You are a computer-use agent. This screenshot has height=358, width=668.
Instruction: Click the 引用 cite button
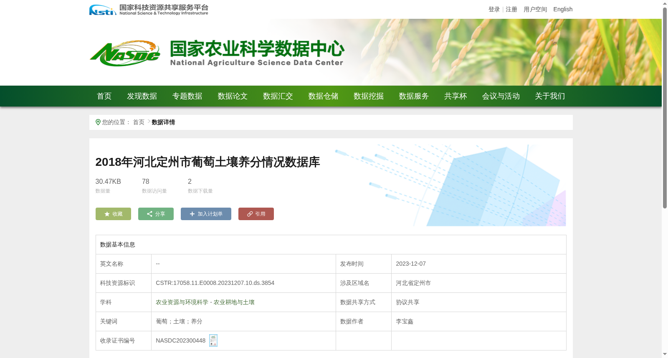pos(256,214)
